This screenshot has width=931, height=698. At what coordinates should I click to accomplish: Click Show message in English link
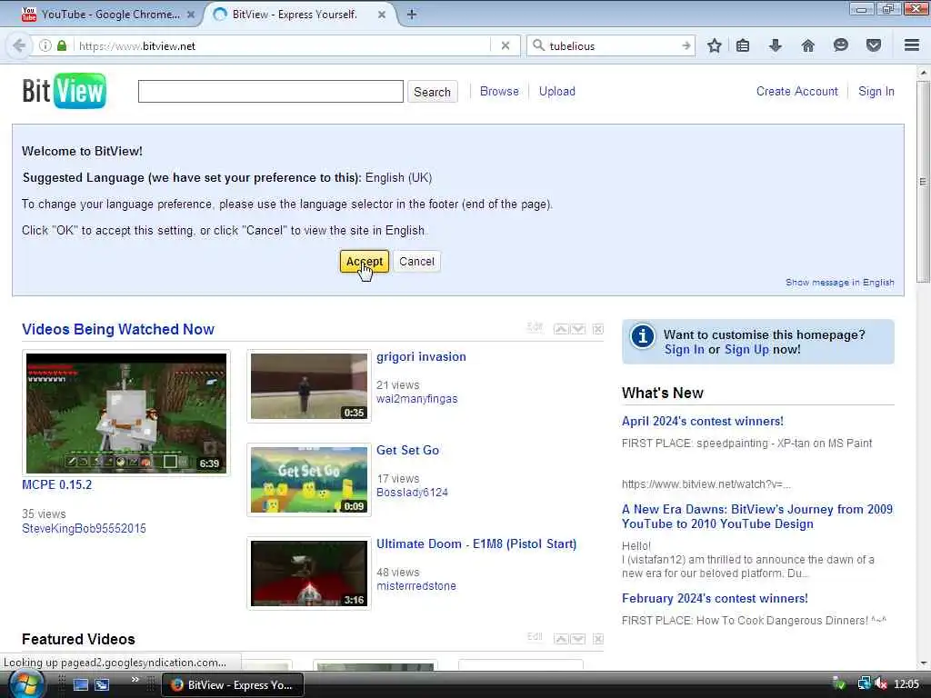(839, 283)
